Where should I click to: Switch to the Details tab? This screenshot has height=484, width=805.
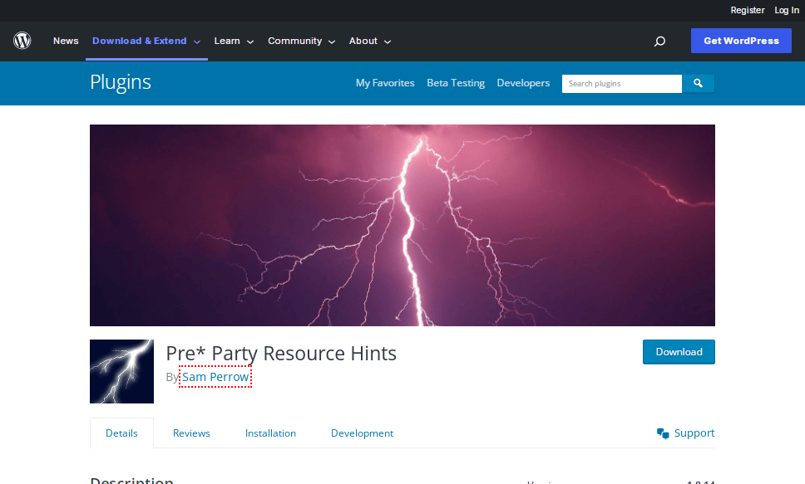[x=121, y=433]
